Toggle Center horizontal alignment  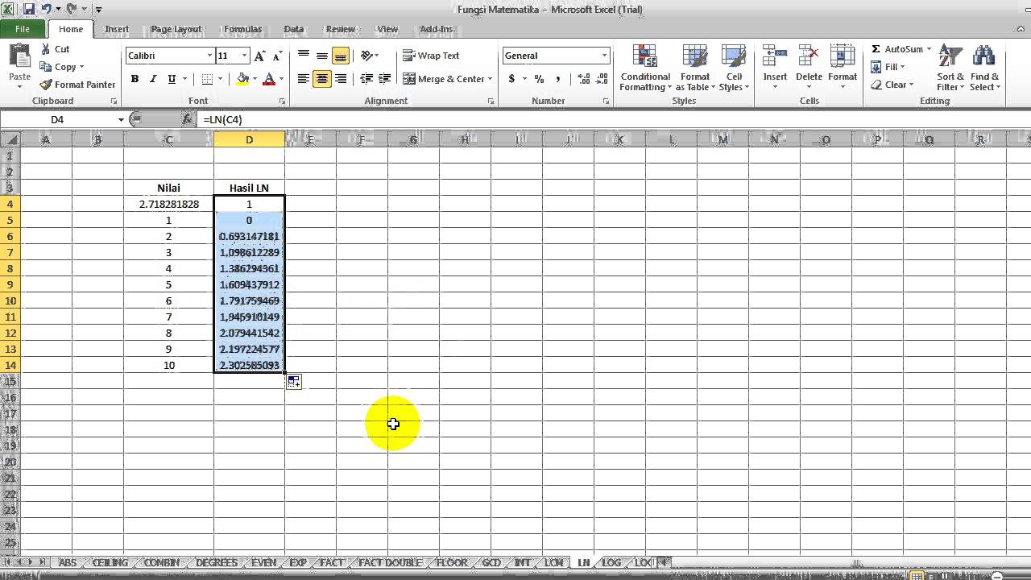(x=322, y=79)
